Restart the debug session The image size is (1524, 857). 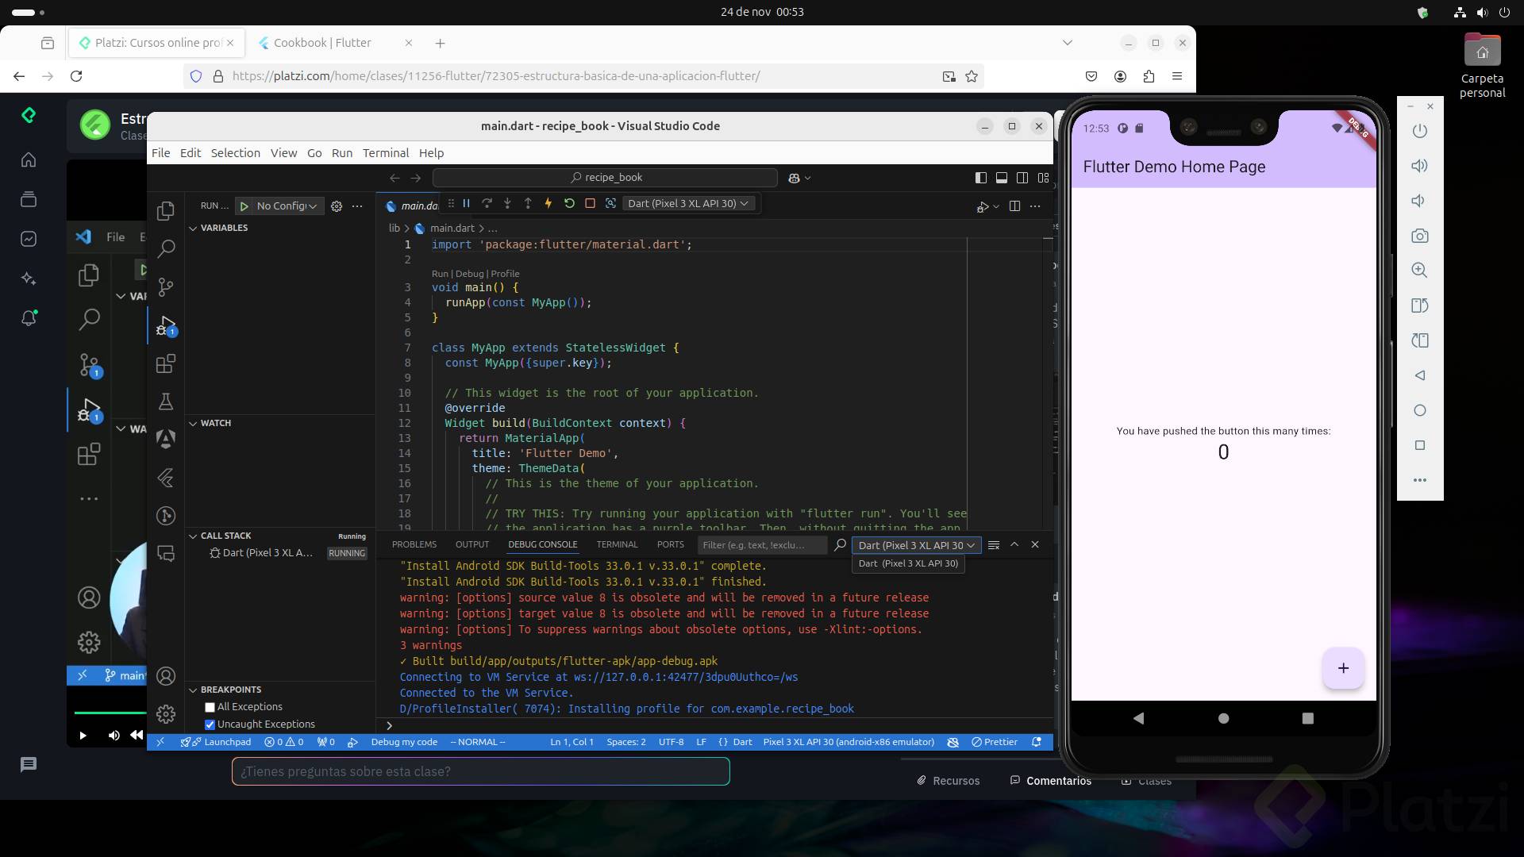(x=569, y=203)
